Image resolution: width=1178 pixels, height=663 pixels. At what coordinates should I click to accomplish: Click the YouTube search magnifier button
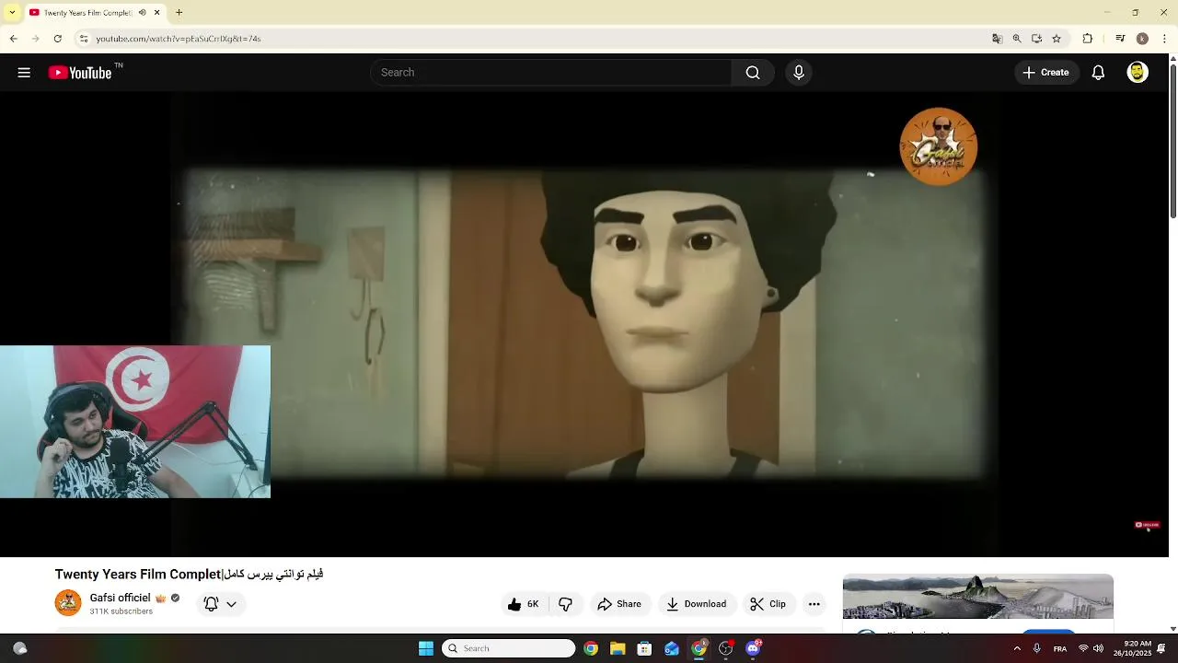click(x=753, y=73)
